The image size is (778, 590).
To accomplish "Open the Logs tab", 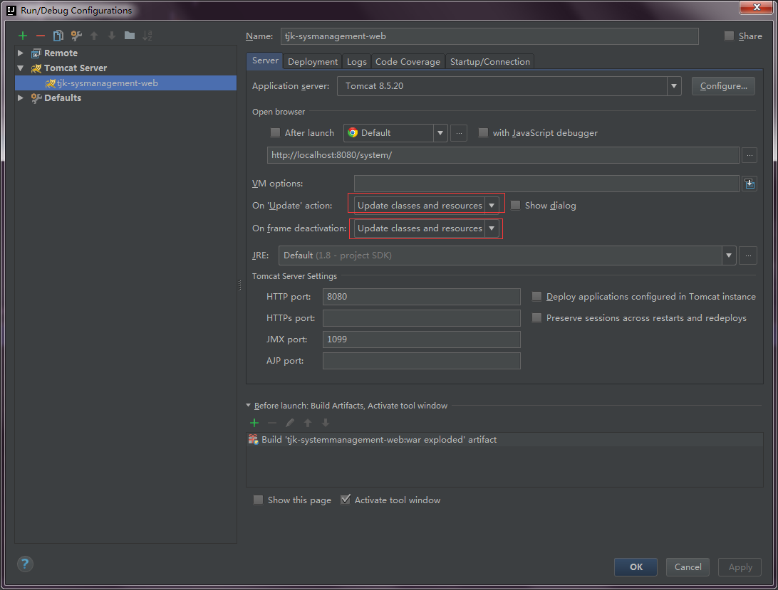I will [x=357, y=61].
